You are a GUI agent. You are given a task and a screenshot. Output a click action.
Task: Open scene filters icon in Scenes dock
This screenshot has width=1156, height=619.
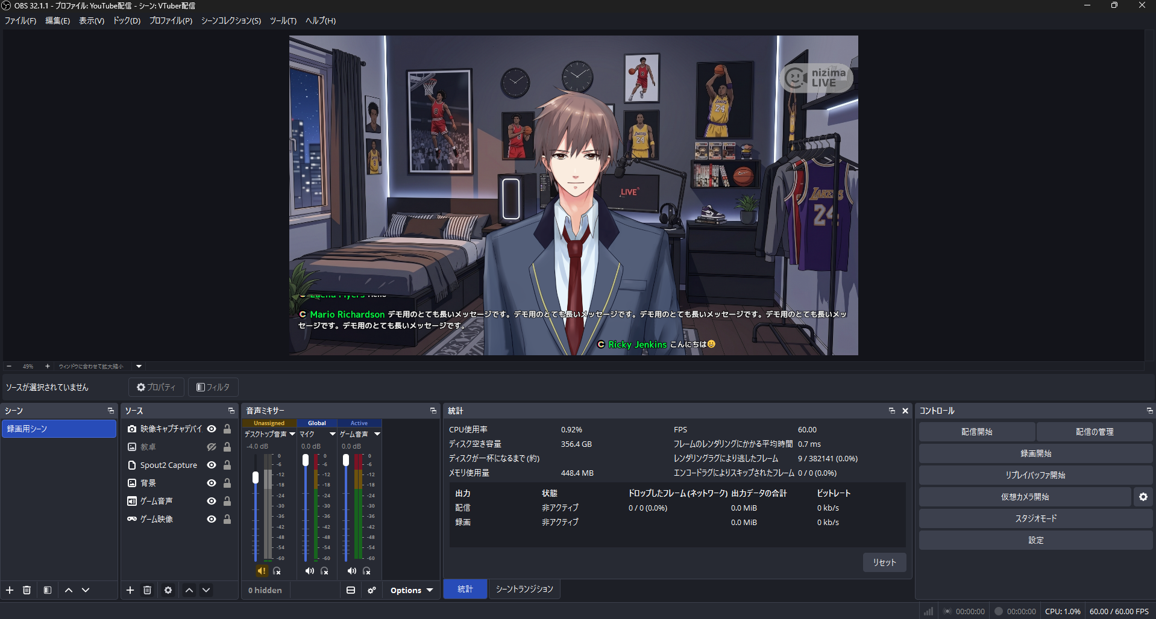click(48, 590)
